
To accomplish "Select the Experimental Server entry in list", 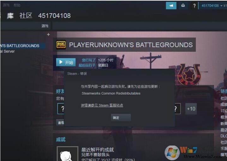I will click(7, 51).
